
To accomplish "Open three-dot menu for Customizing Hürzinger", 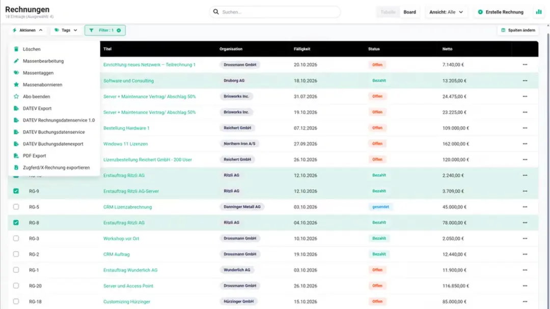I will tap(525, 302).
